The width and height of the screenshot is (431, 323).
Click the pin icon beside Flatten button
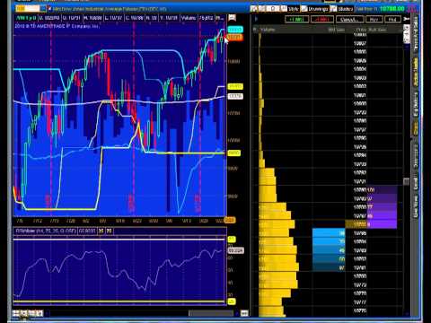click(406, 19)
